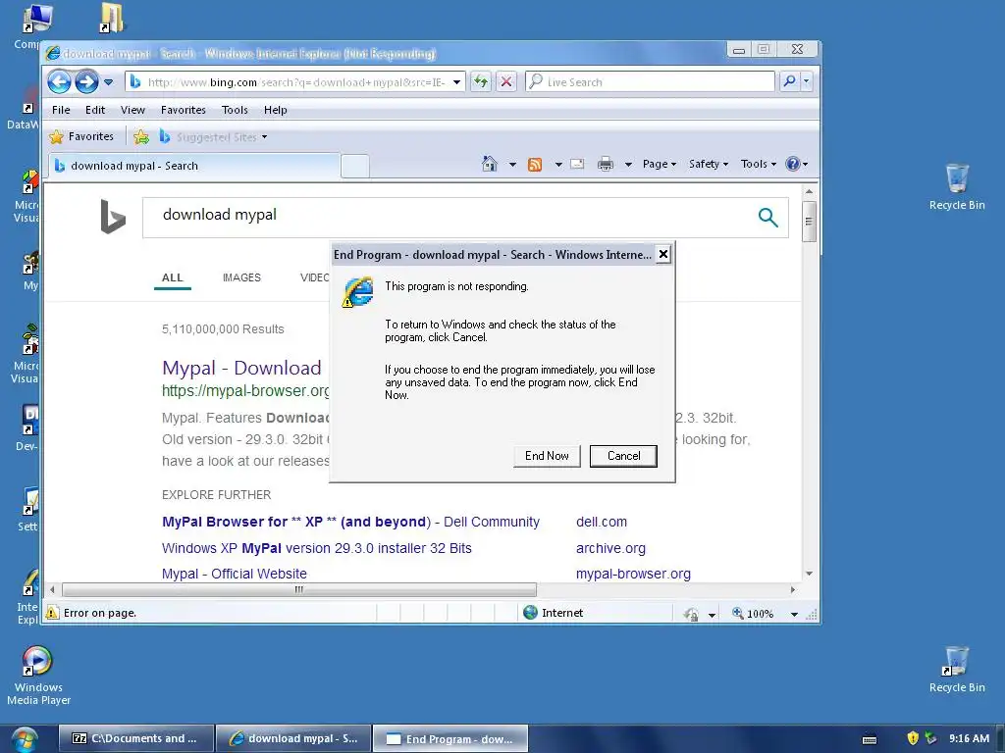This screenshot has width=1005, height=753.
Task: Click the Internet zone globe icon
Action: click(530, 613)
